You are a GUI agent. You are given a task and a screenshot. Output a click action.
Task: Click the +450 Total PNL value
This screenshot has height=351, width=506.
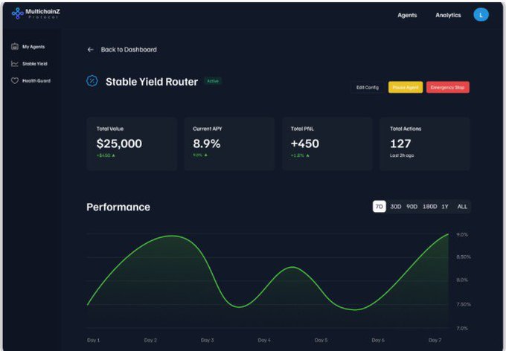coord(304,144)
